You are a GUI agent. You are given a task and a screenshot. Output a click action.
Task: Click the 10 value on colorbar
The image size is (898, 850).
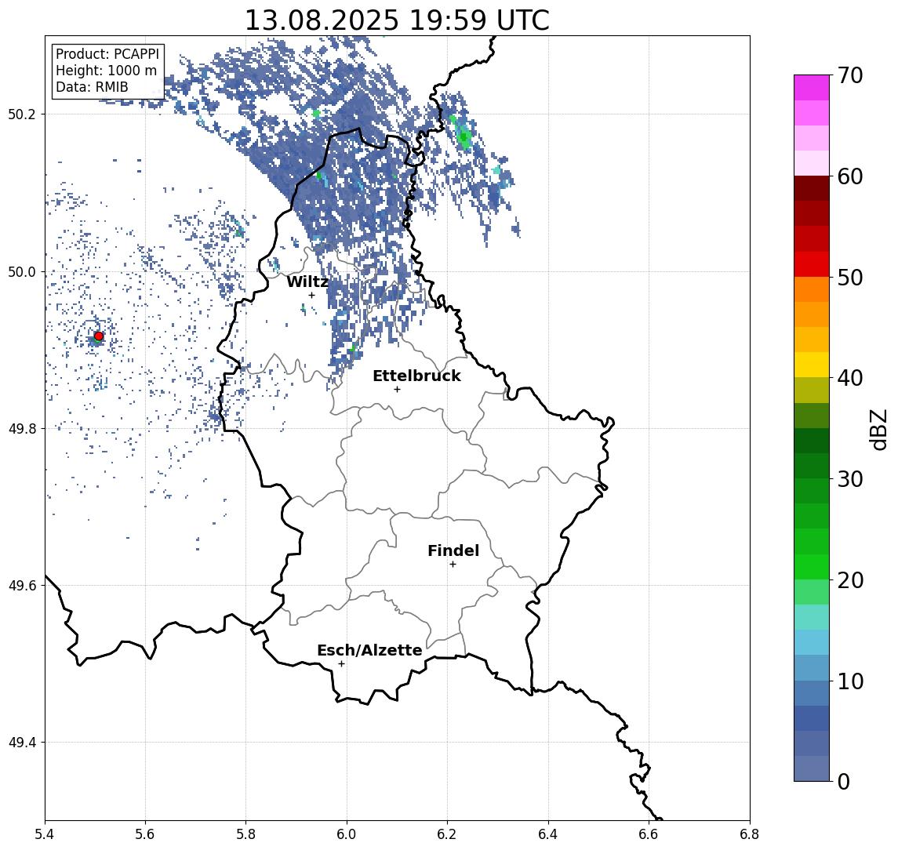(x=849, y=681)
